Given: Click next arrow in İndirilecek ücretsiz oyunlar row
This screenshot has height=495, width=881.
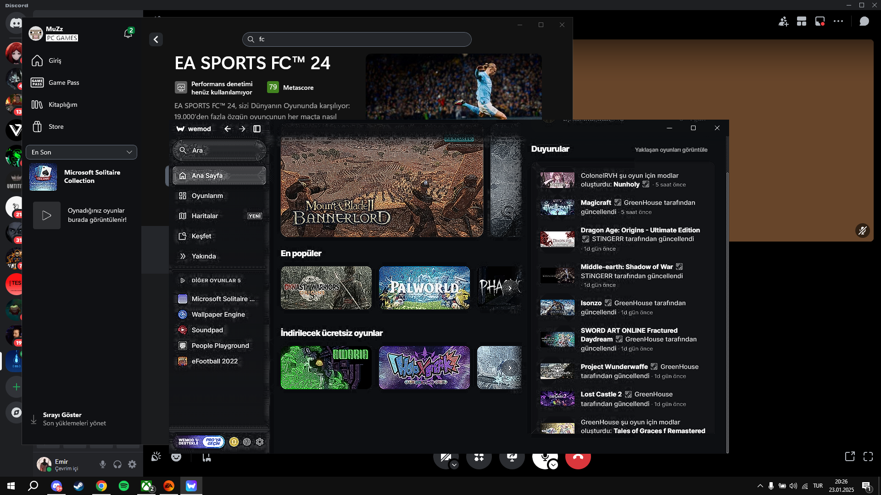Looking at the screenshot, I should (510, 368).
